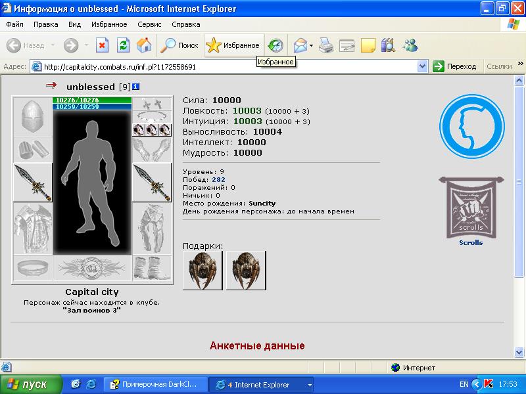Open the Internet Explorer taskbar group
Viewport: 526px width, 394px height.
[x=262, y=385]
